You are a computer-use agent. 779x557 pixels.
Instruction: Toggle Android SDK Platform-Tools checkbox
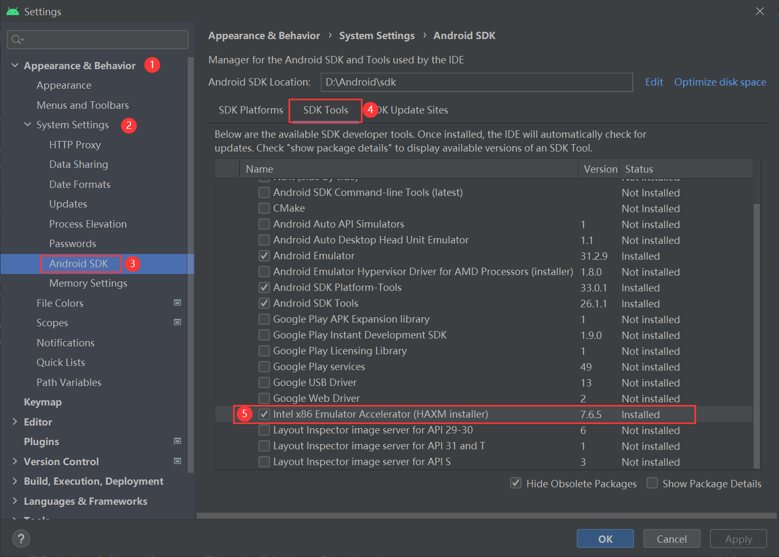coord(264,287)
